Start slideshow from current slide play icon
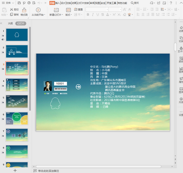Viewport: 183px width, 173px height. click(x=38, y=10)
